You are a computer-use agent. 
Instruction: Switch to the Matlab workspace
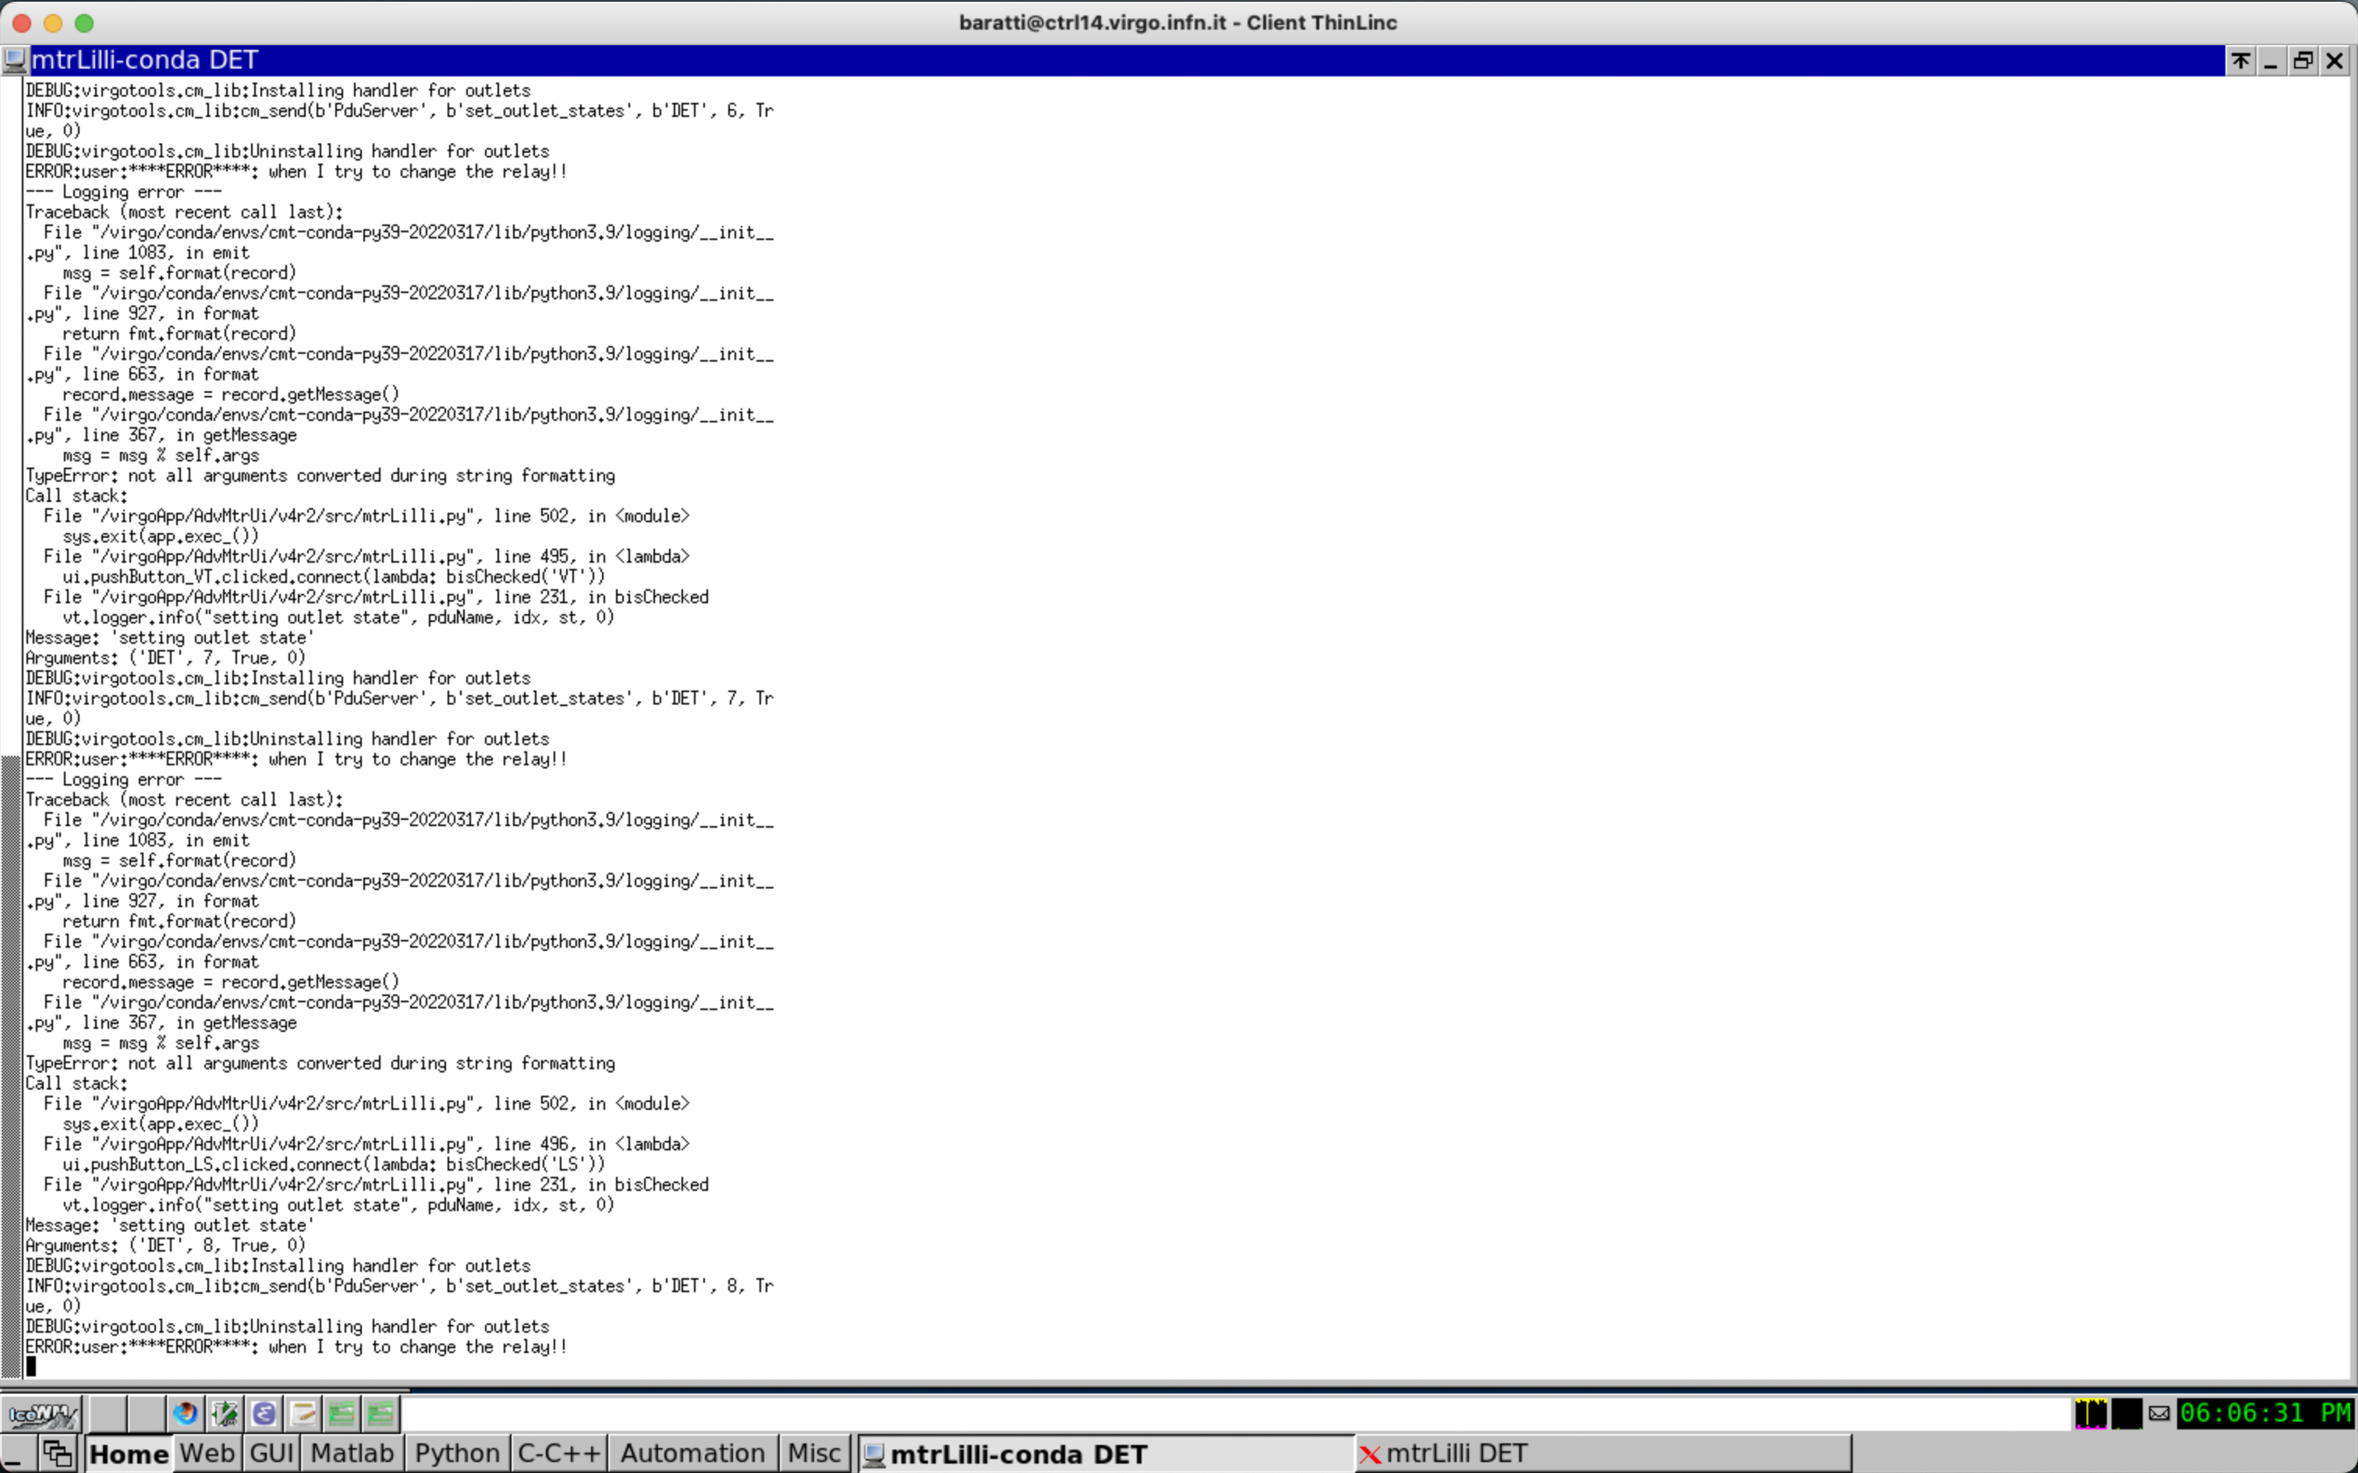point(352,1454)
